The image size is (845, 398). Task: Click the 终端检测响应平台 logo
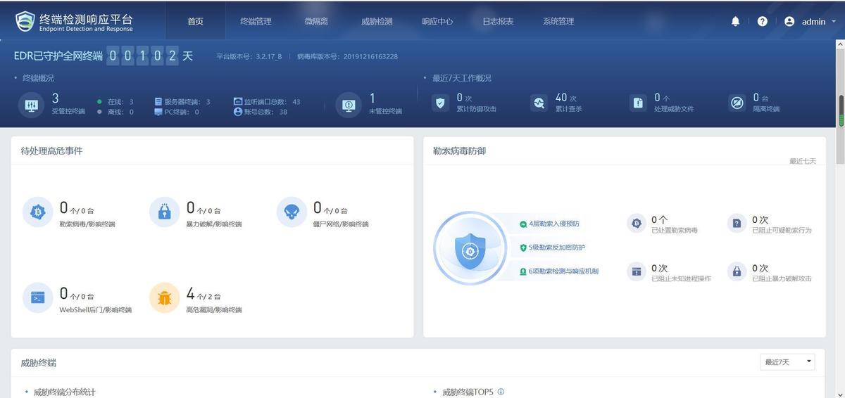click(x=75, y=22)
